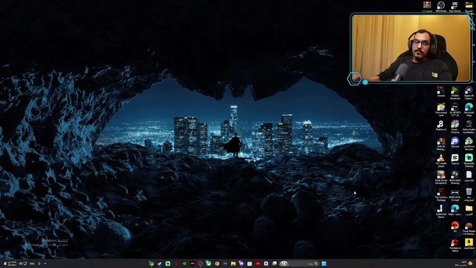Open the OBS Studio desktop shortcut
Screen dimensions: 476x268
(441, 7)
